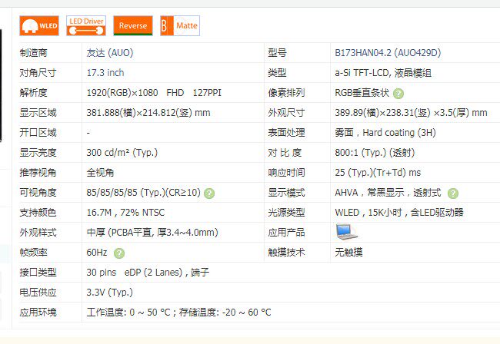Screen dimensions: 500x344
Task: Open help icon next to AHVA display mode
Action: (x=453, y=193)
